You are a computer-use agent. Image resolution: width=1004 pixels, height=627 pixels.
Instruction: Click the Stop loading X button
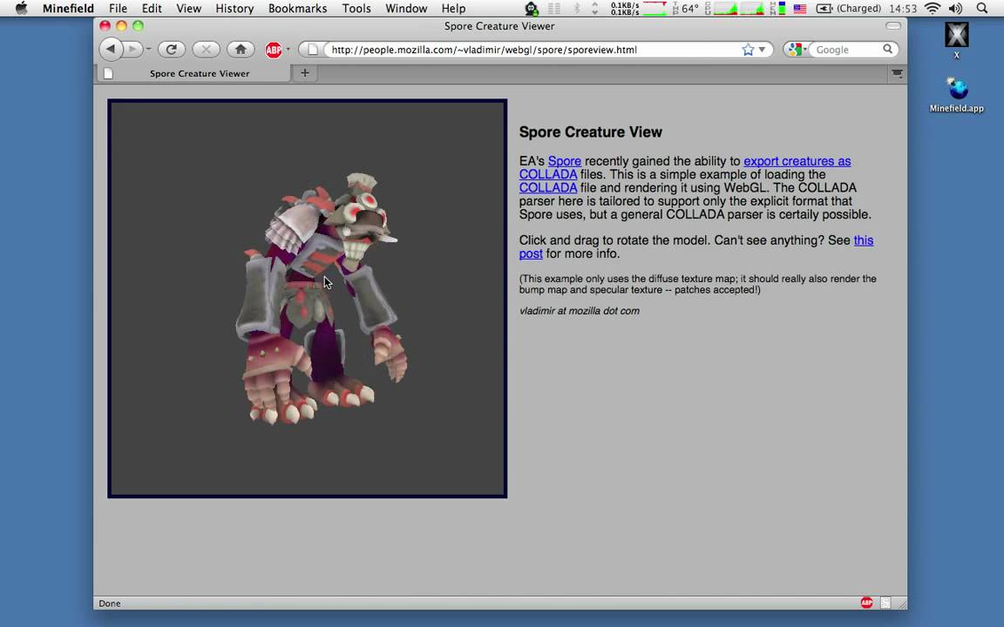click(206, 50)
